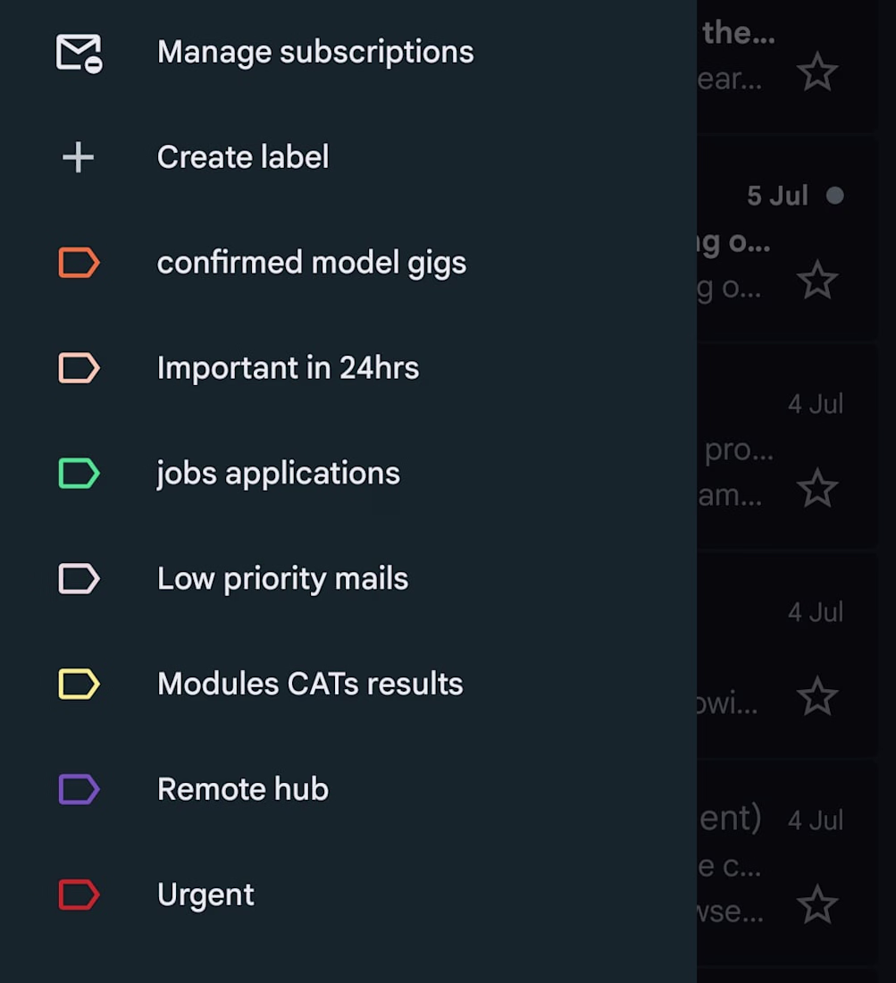The image size is (896, 983).
Task: Choose Create label text
Action: tap(243, 156)
